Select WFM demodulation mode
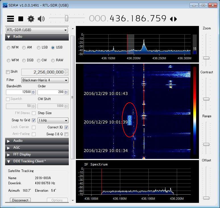This screenshot has width=220, height=208. [9, 60]
